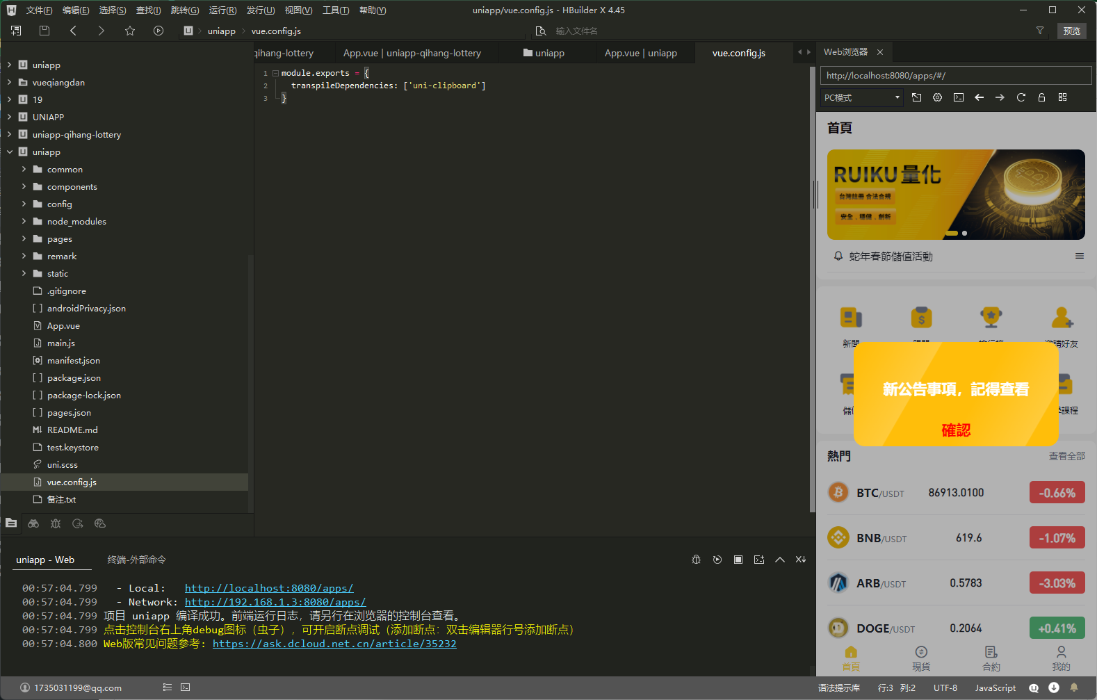
Task: Expand the pages folder
Action: tap(24, 238)
